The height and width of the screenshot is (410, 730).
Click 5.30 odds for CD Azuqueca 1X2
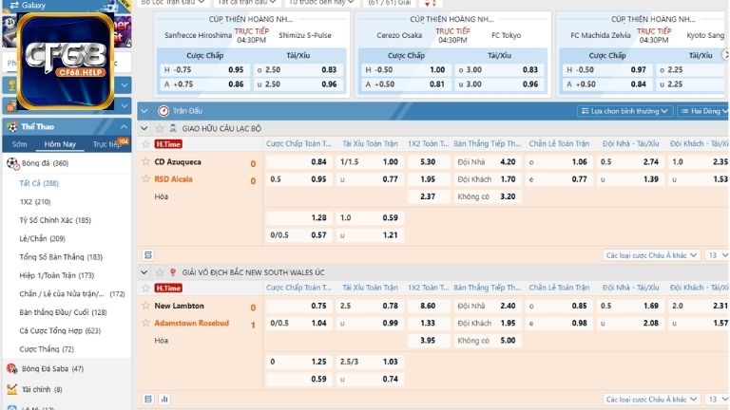point(427,161)
